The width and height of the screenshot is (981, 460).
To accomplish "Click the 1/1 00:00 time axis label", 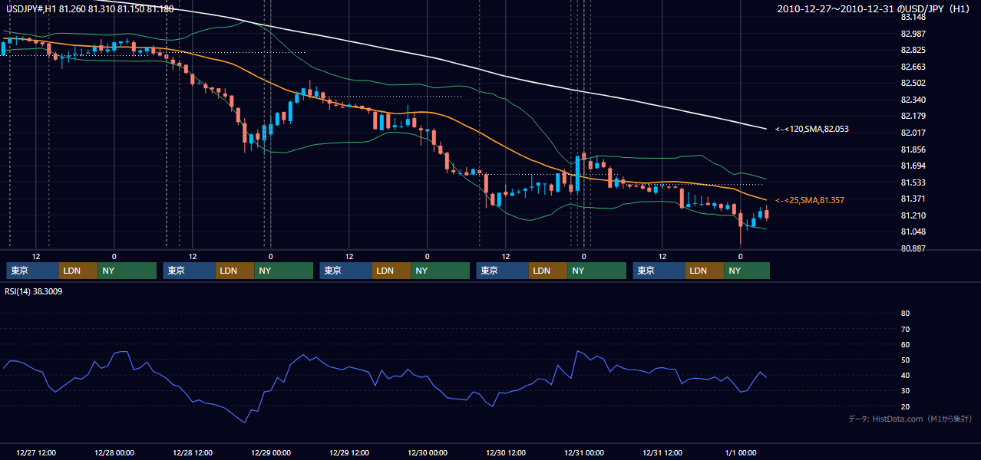I will click(740, 452).
